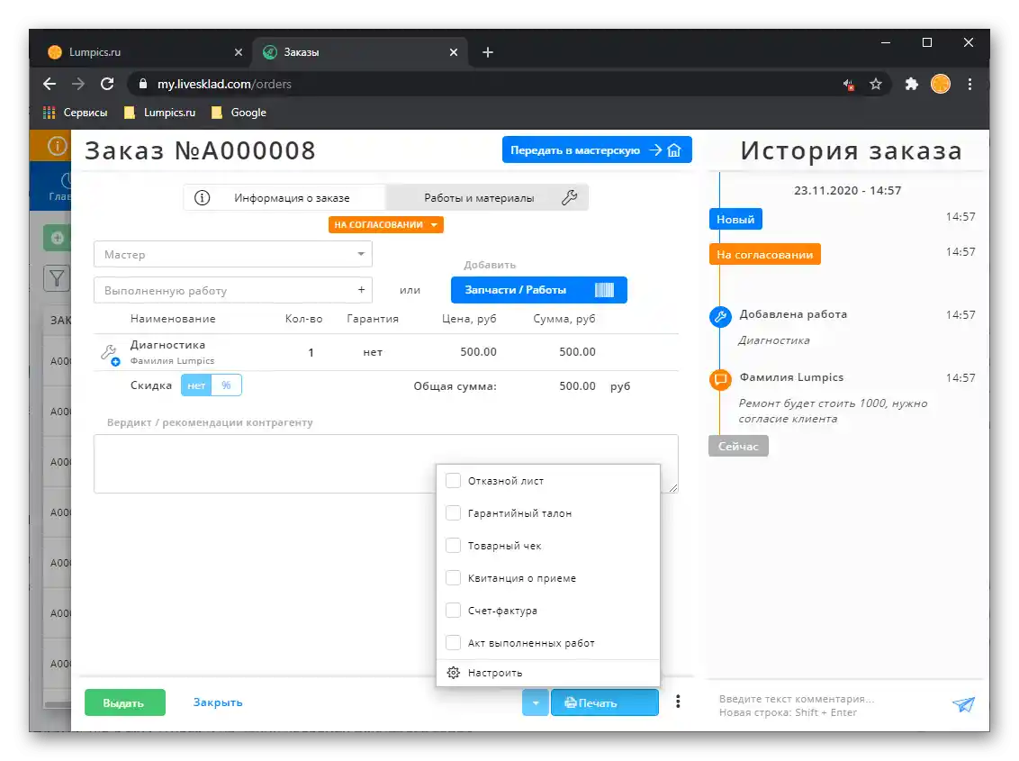Viewport: 1019px width, 761px height.
Task: Switch to the Заказы browser tab
Action: click(351, 51)
